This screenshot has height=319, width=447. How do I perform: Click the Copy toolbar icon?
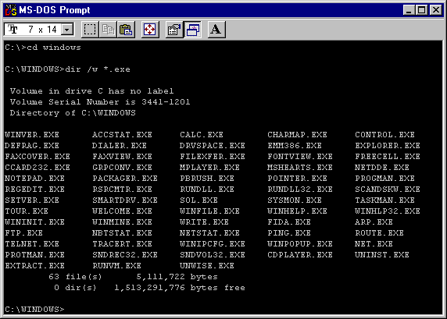point(108,30)
